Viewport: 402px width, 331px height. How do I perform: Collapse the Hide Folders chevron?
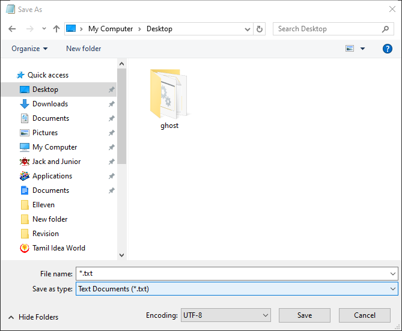[x=11, y=317]
